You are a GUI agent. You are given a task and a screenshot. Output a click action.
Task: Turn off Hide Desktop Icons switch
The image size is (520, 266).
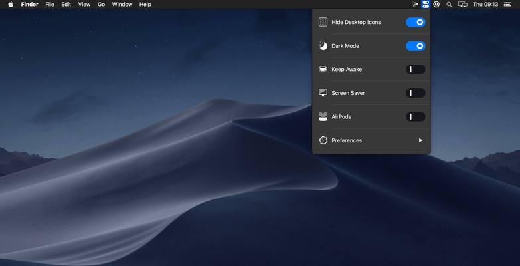pyautogui.click(x=416, y=22)
